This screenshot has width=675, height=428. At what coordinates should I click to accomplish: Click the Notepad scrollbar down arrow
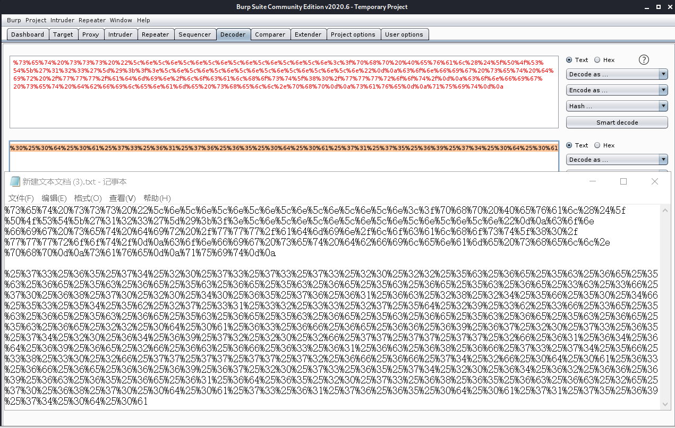pos(665,404)
